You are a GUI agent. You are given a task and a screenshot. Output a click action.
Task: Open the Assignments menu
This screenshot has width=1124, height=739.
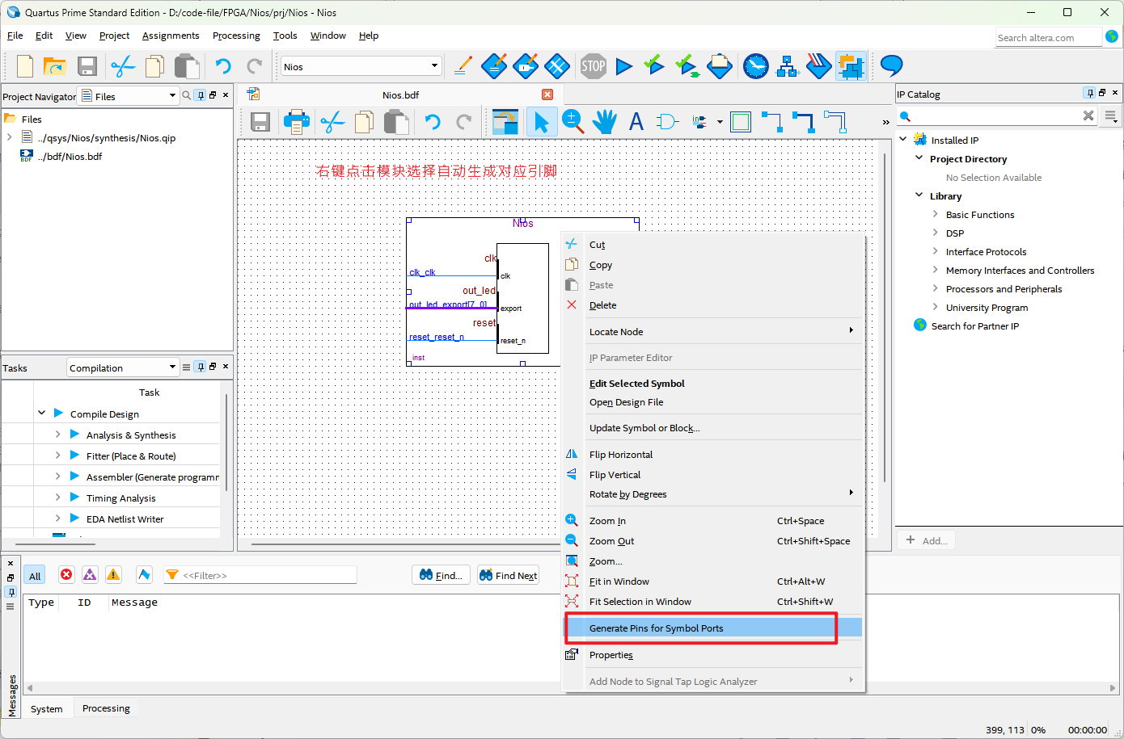pos(171,36)
